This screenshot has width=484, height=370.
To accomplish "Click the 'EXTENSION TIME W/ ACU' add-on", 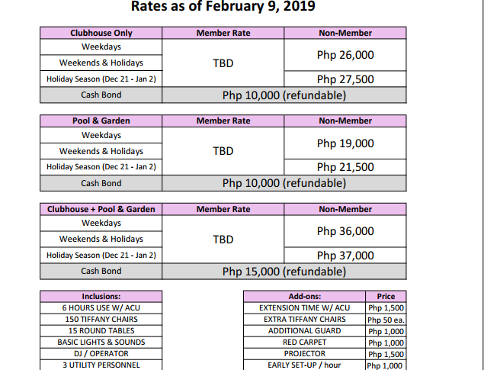I will tap(305, 307).
